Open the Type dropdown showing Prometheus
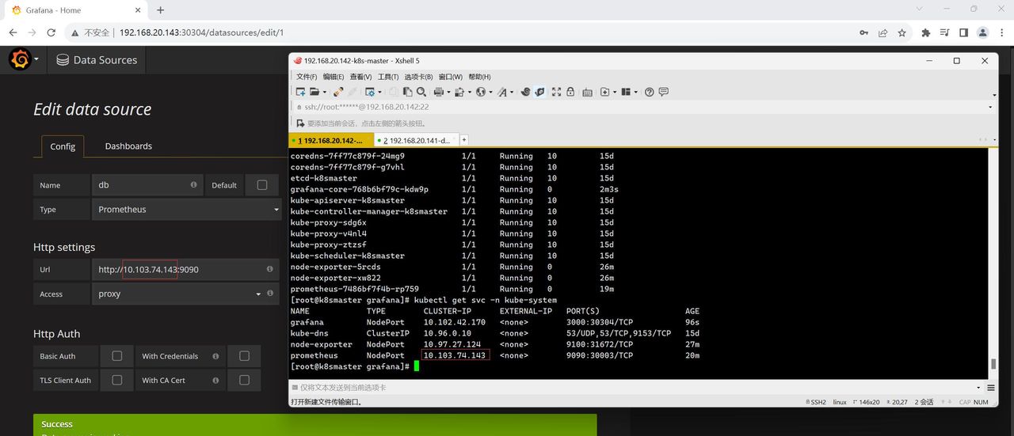This screenshot has width=1014, height=436. pos(186,210)
